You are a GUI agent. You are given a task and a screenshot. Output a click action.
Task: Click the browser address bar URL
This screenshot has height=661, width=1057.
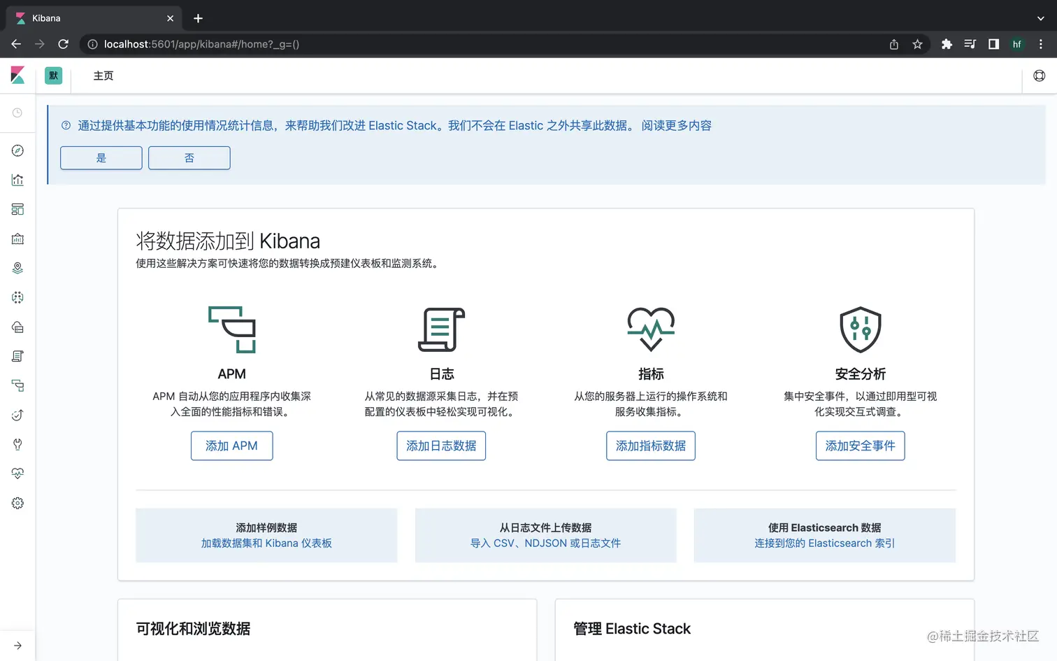pyautogui.click(x=201, y=44)
